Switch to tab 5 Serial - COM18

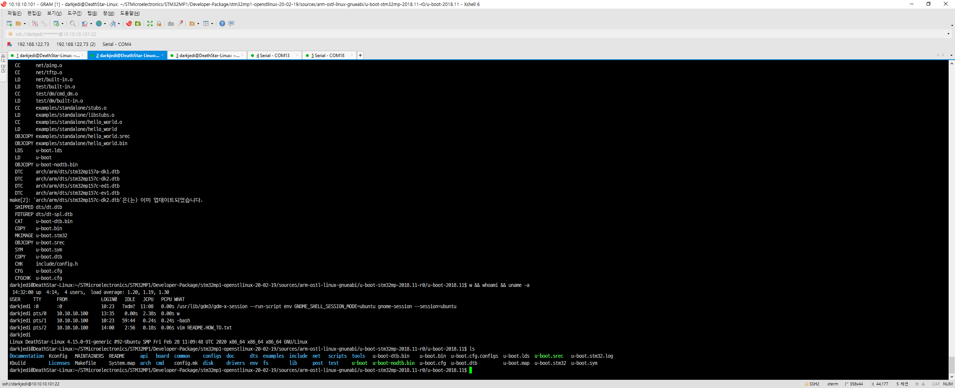[x=329, y=56]
